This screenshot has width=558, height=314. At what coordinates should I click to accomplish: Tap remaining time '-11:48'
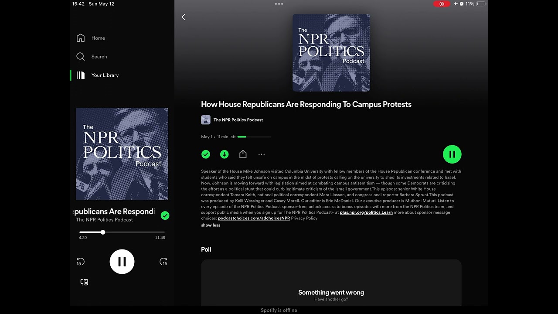(x=159, y=238)
